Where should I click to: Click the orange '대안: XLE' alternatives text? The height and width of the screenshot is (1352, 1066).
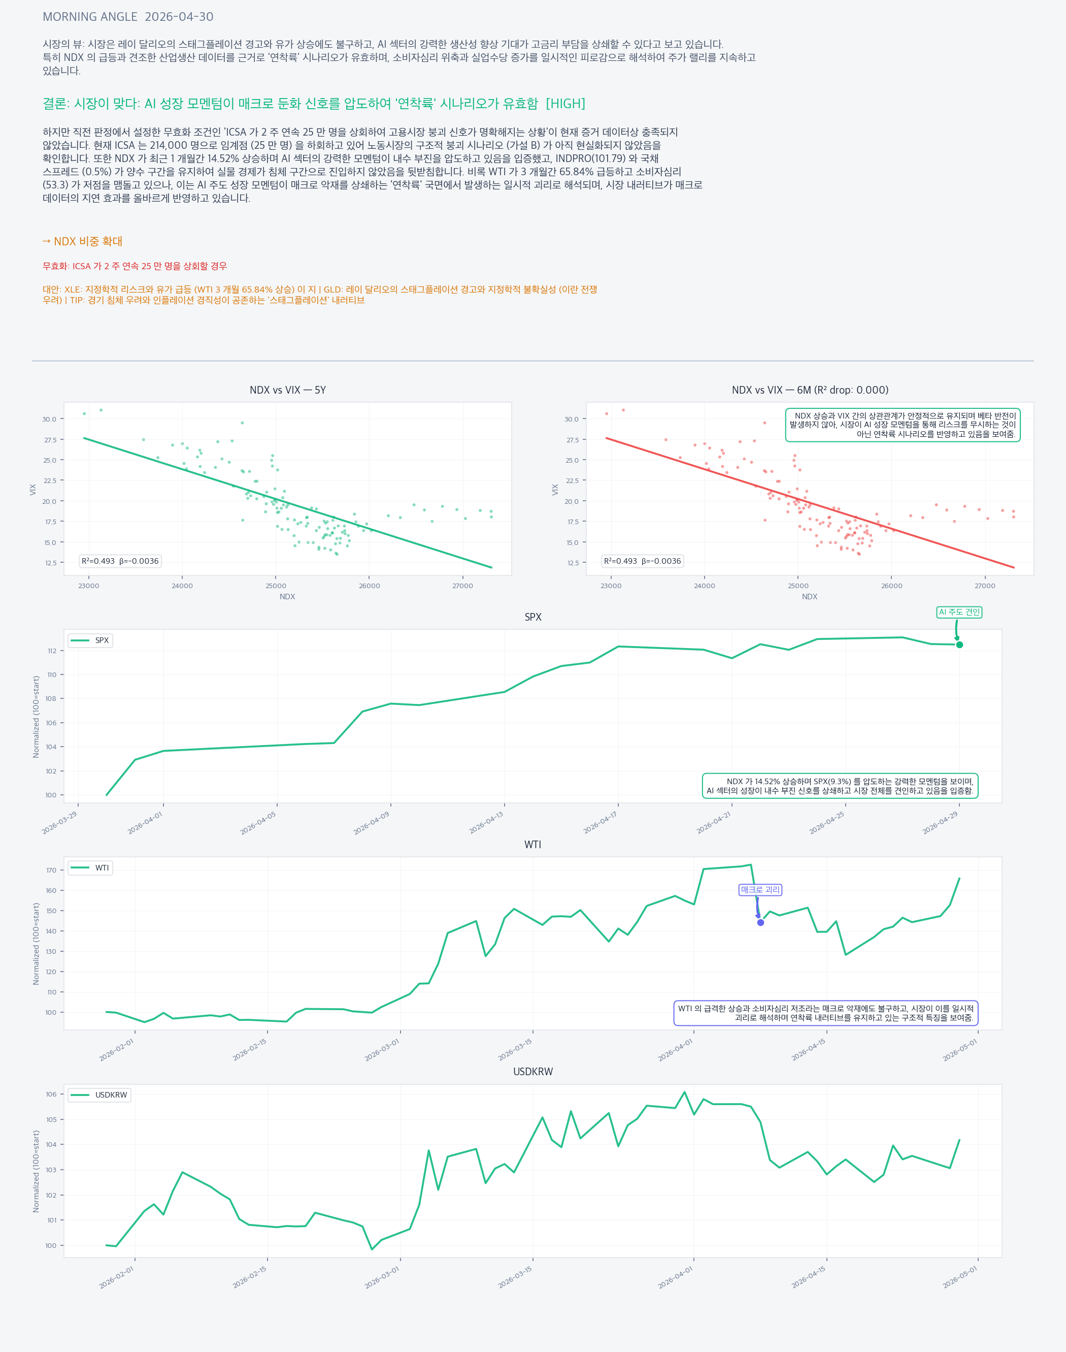point(320,295)
